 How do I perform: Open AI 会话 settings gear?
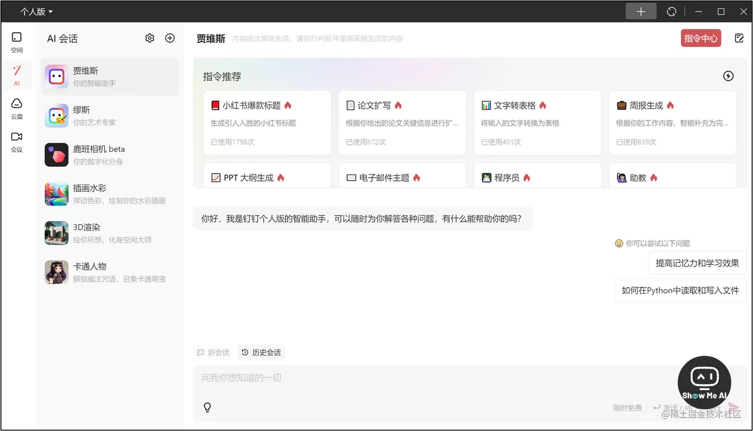pyautogui.click(x=150, y=38)
